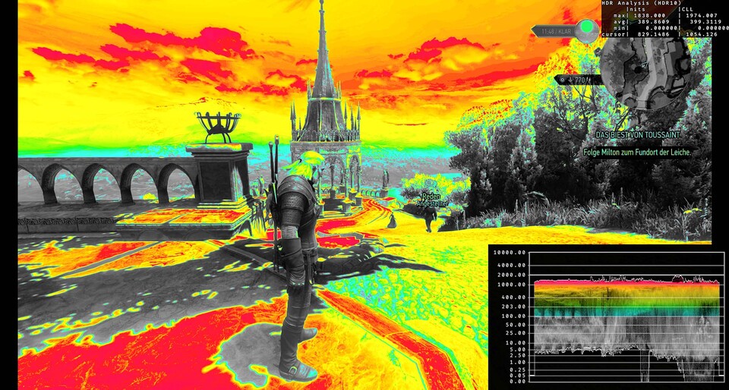729x390 pixels.
Task: Click the player arrow marker on the minimap
Action: click(x=643, y=65)
